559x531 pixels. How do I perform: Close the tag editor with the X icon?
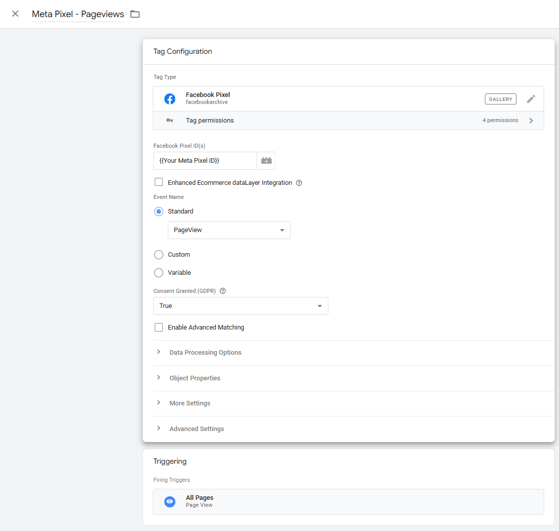click(x=15, y=14)
